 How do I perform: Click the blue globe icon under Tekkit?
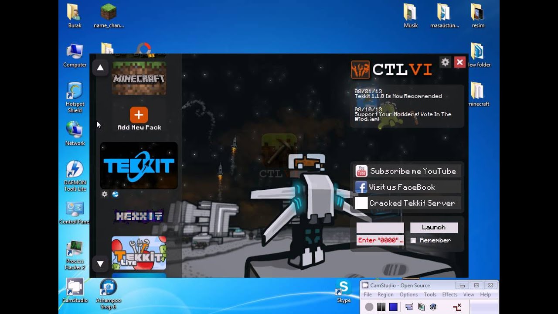click(x=116, y=194)
